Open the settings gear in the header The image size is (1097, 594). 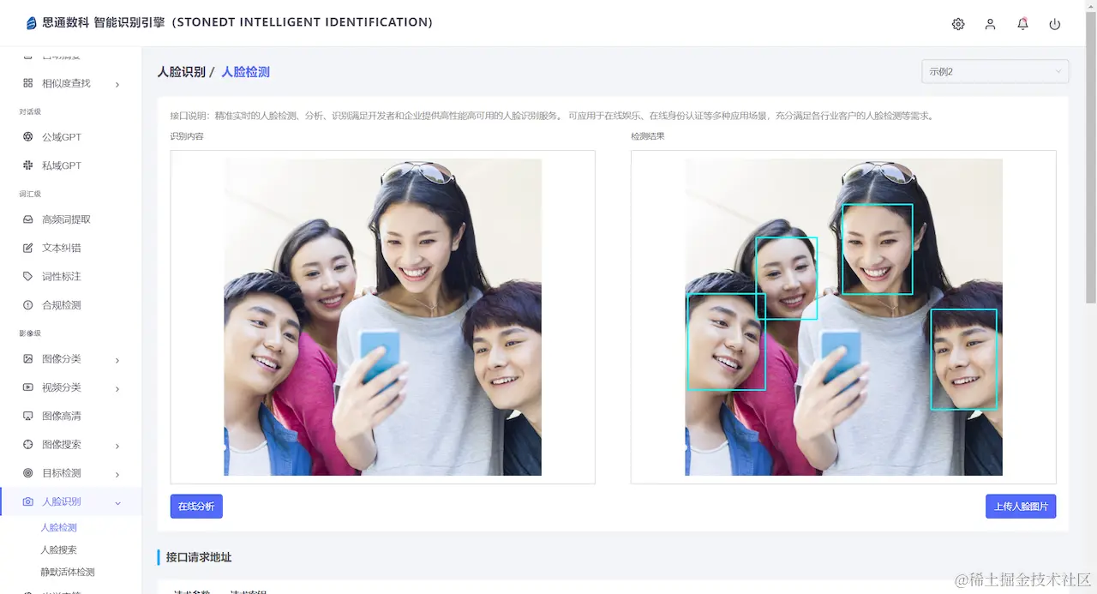coord(958,24)
